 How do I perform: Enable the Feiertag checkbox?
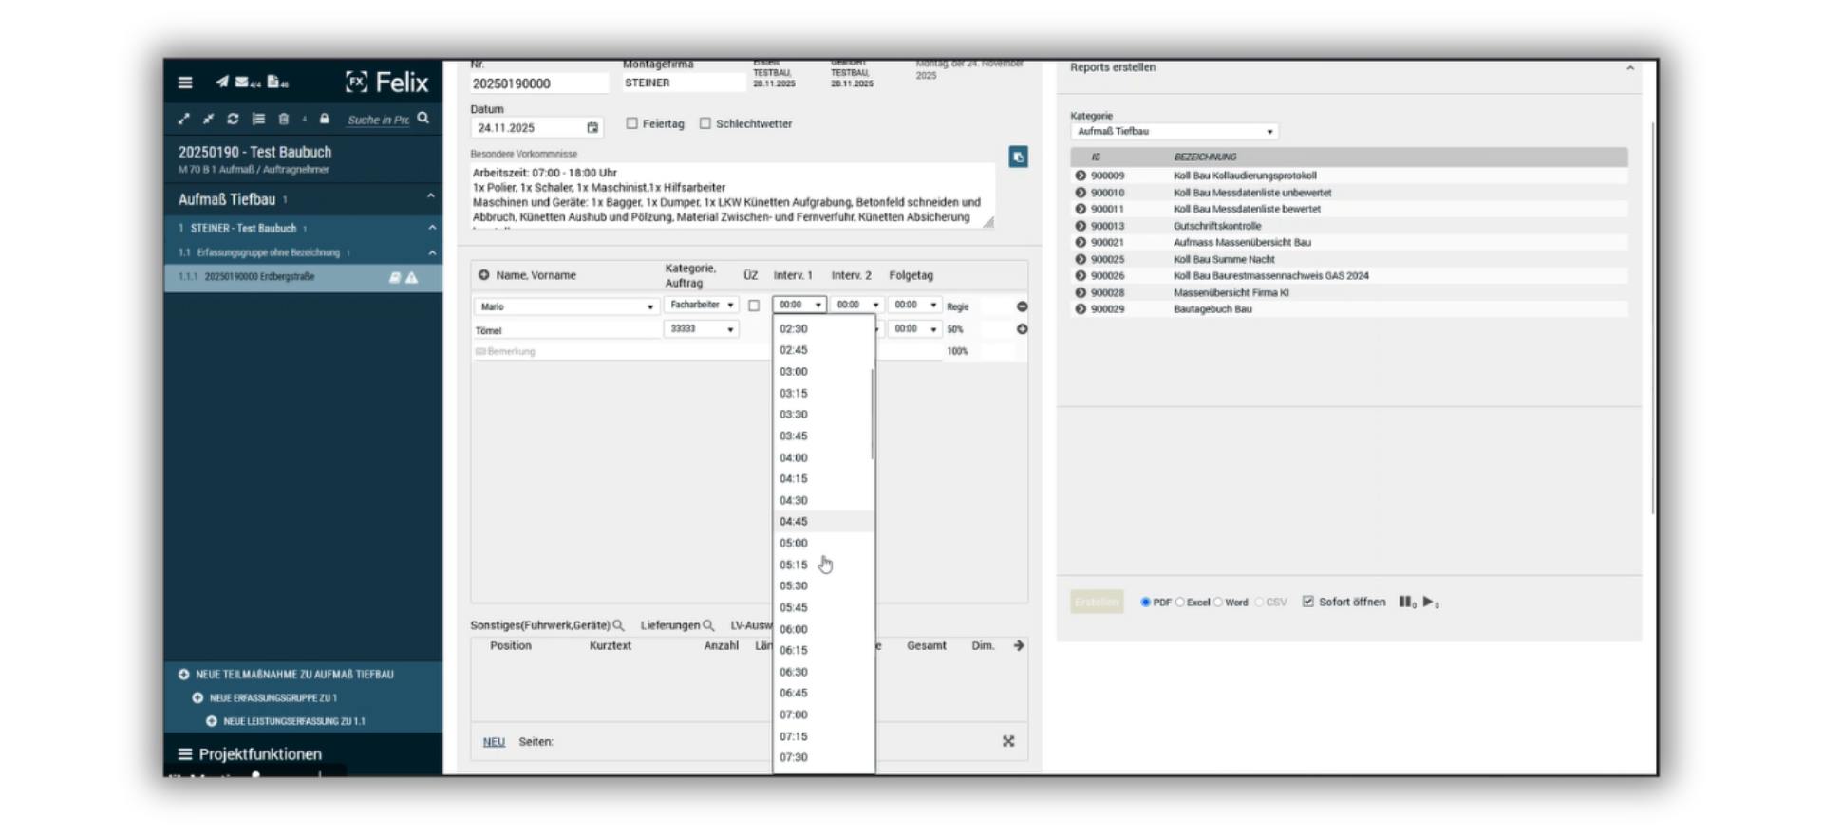click(631, 123)
